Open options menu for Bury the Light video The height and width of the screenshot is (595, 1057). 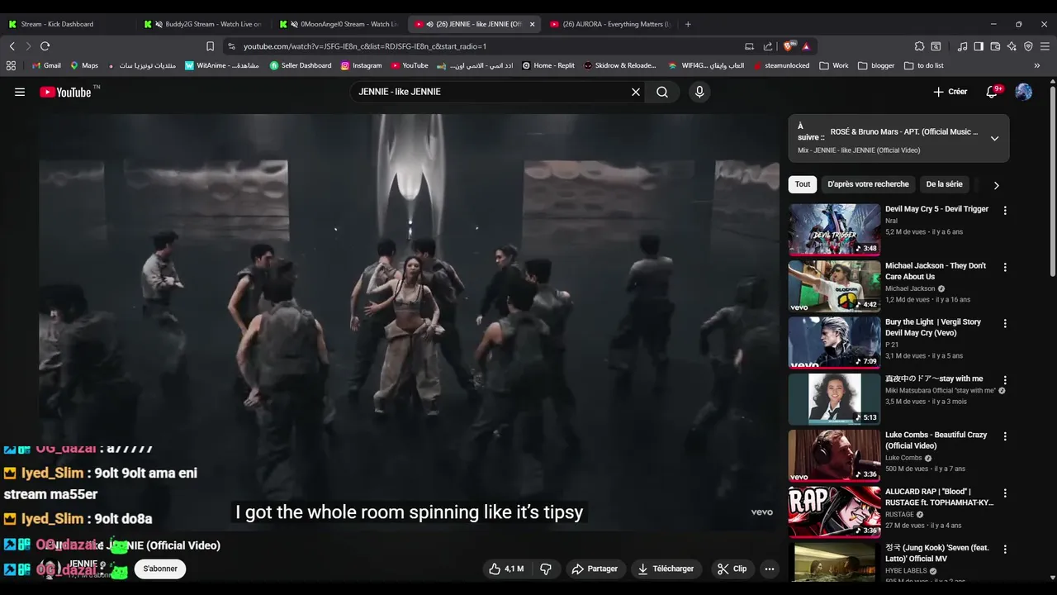1005,323
